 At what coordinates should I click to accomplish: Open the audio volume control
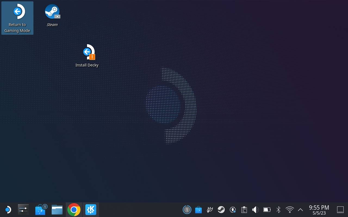point(255,210)
